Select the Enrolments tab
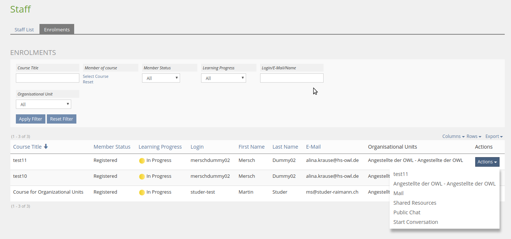Viewport: 511px width, 239px height. [x=57, y=30]
